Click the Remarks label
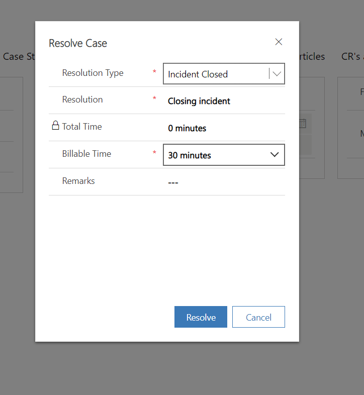 78,181
